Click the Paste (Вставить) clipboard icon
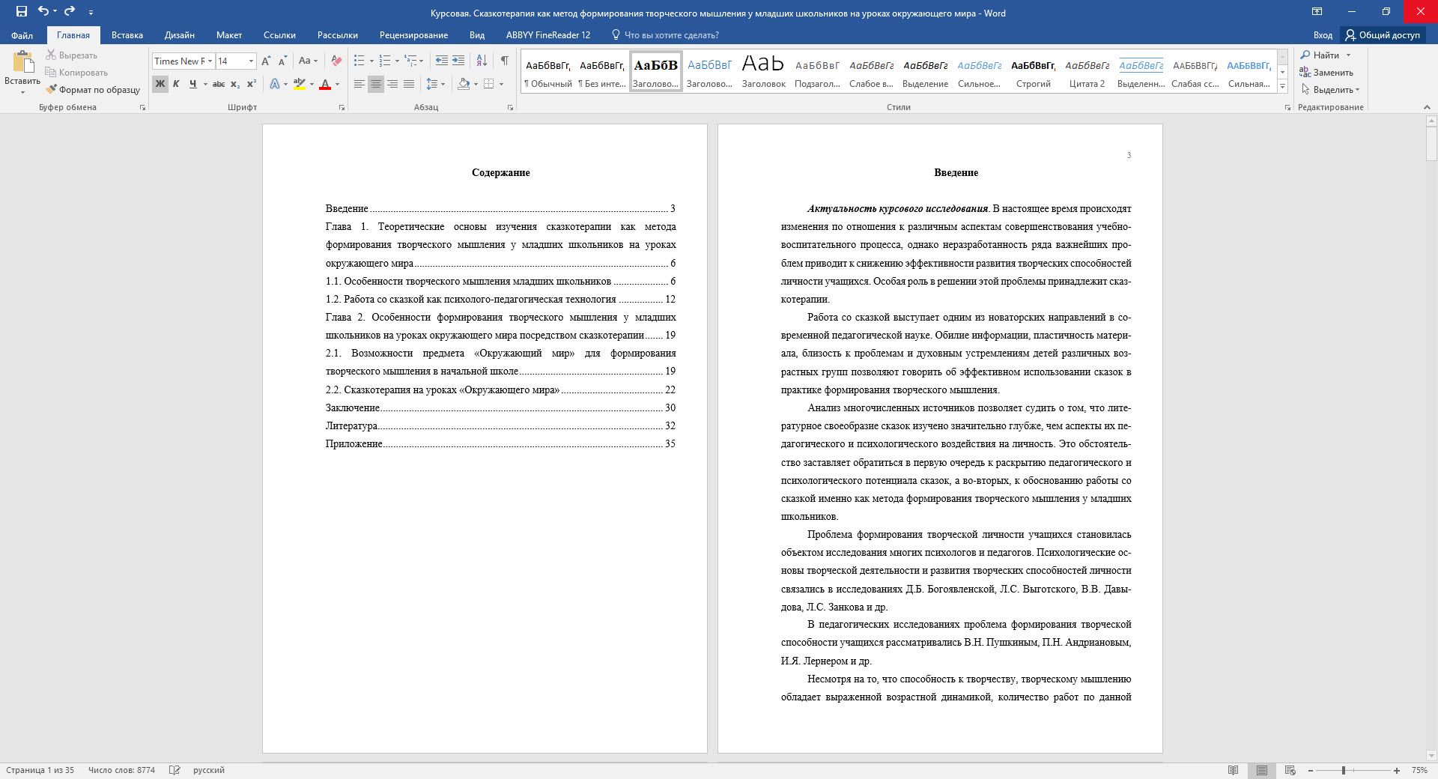Viewport: 1438px width, 779px height. tap(22, 62)
